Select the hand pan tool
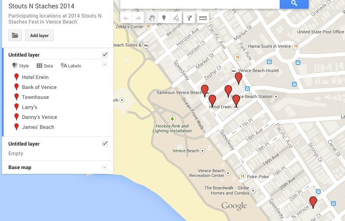 coord(152,18)
